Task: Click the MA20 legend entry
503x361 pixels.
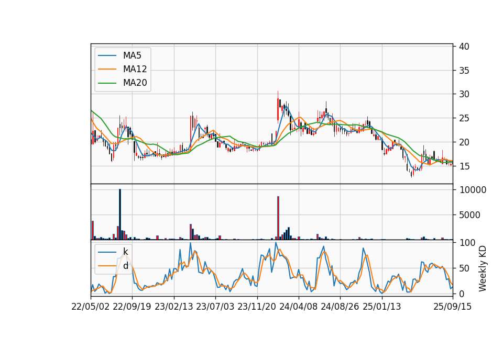Action: pyautogui.click(x=123, y=83)
